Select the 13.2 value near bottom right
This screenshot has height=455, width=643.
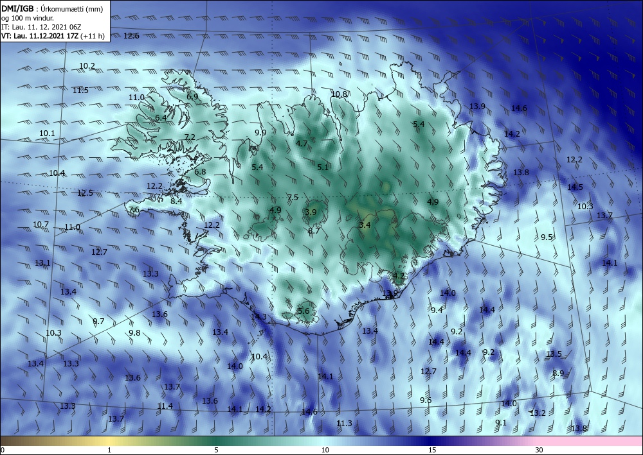coord(538,413)
